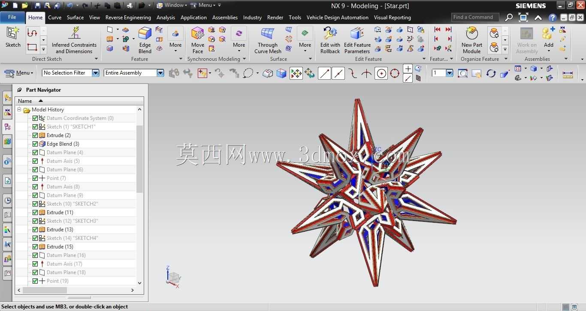The image size is (586, 311).
Task: Uncheck the Extrude (15) checkbox
Action: point(35,247)
